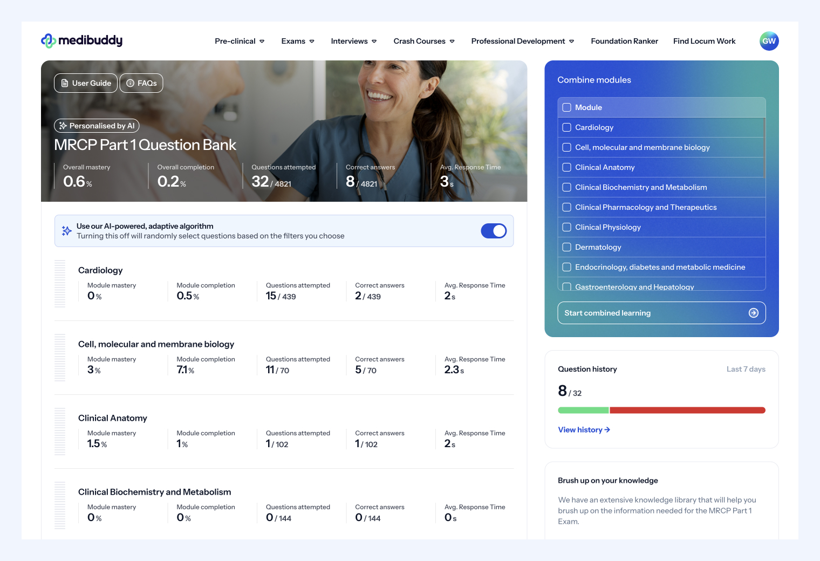Click the User Guide document icon
This screenshot has height=561, width=820.
point(65,83)
